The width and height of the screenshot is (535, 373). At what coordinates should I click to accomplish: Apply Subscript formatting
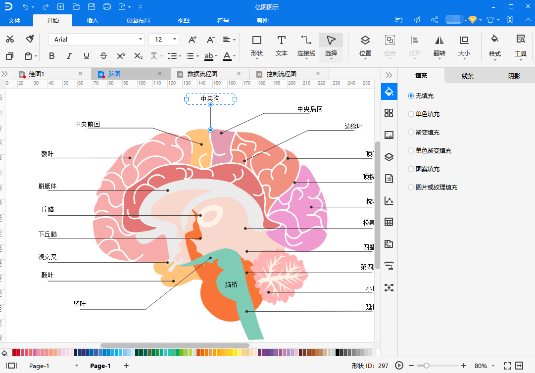139,56
